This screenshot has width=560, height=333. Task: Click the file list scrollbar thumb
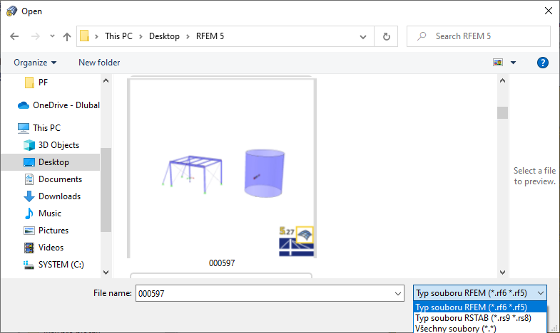pos(502,113)
